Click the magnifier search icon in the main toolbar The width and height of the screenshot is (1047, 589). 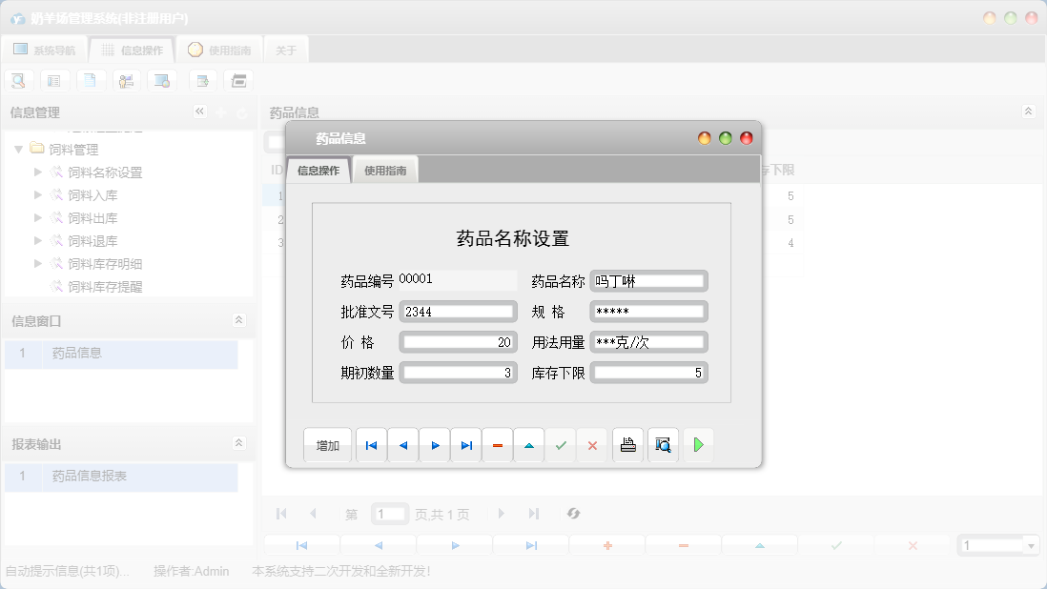coord(18,80)
